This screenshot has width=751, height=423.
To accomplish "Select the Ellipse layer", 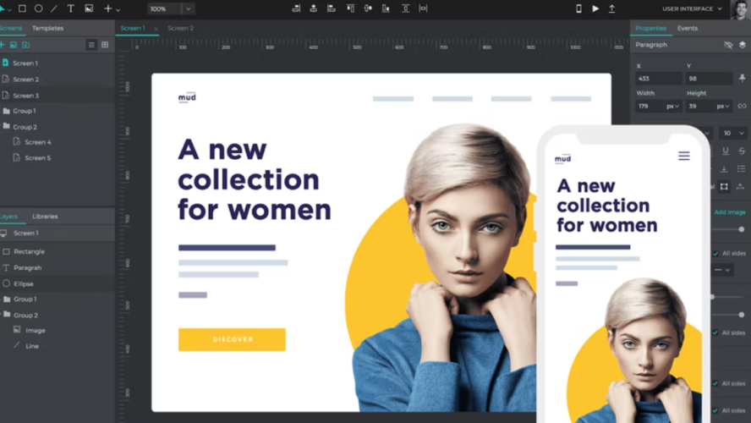I will click(24, 284).
